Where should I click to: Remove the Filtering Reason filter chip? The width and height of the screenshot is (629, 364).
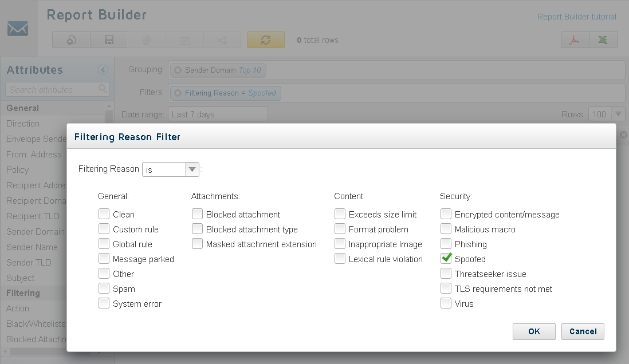point(178,93)
